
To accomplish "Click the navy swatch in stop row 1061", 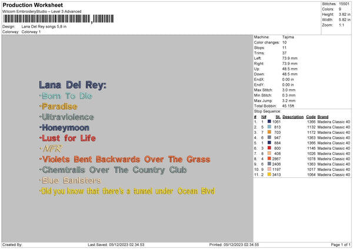I will click(x=269, y=122).
